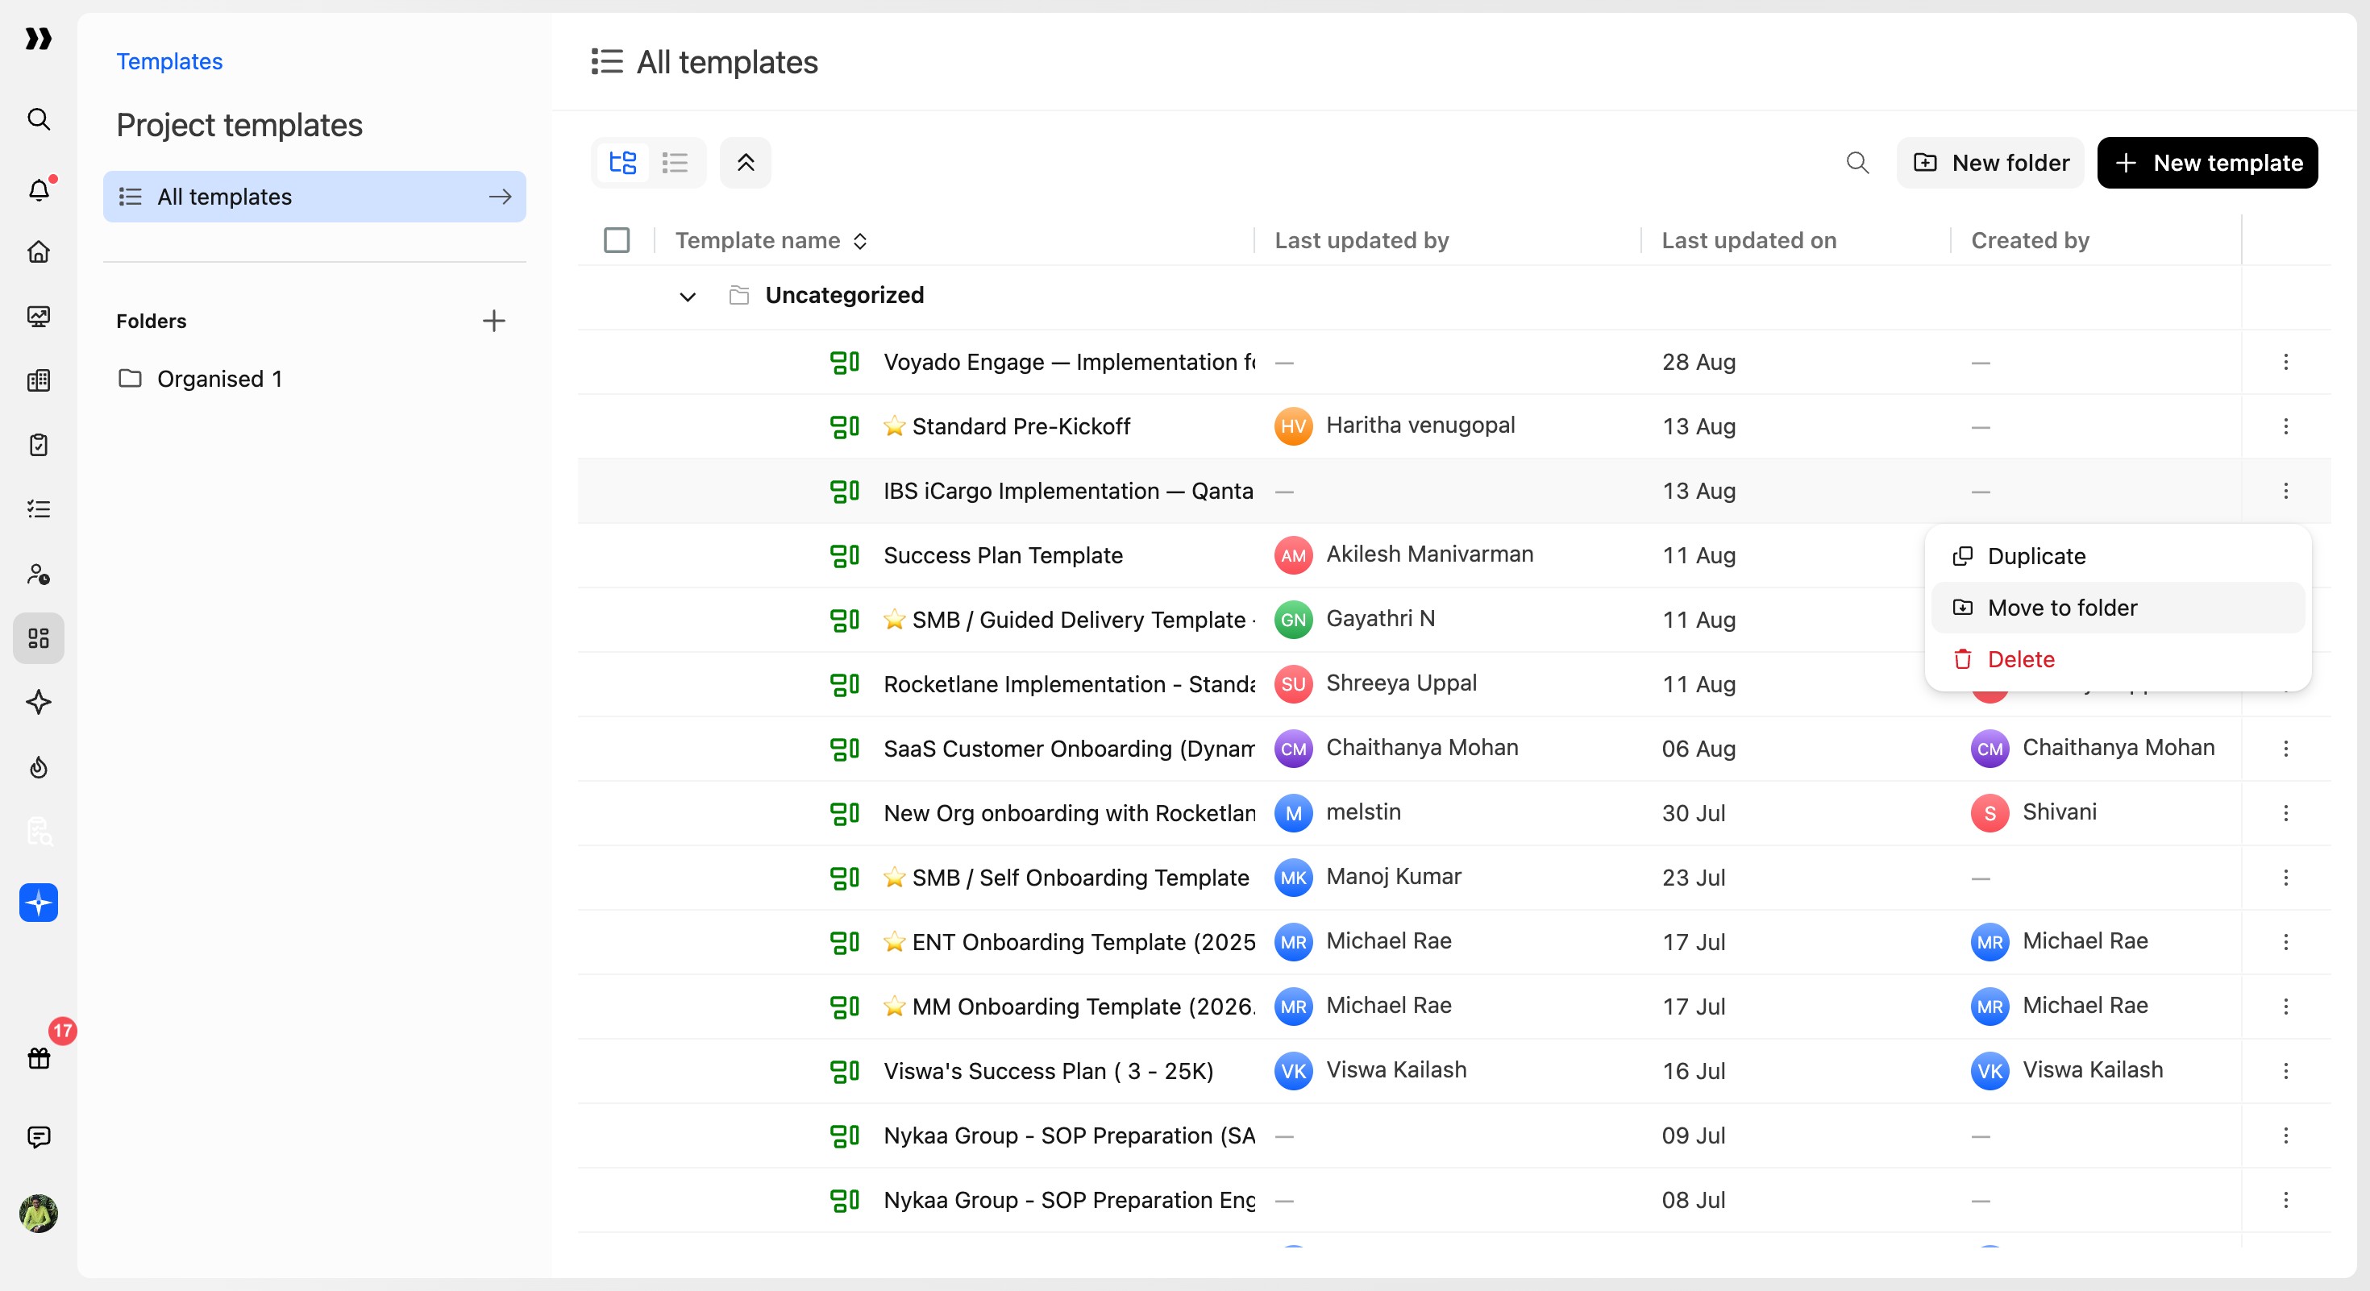The width and height of the screenshot is (2370, 1291).
Task: Open the more menu for SaaS Customer Onboarding row
Action: [2285, 749]
